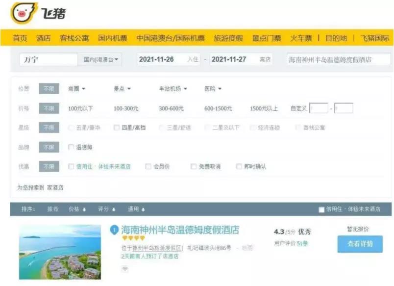Image resolution: width=394 pixels, height=286 pixels.
Task: Focus the hotel keyword search field
Action: pyautogui.click(x=339, y=60)
